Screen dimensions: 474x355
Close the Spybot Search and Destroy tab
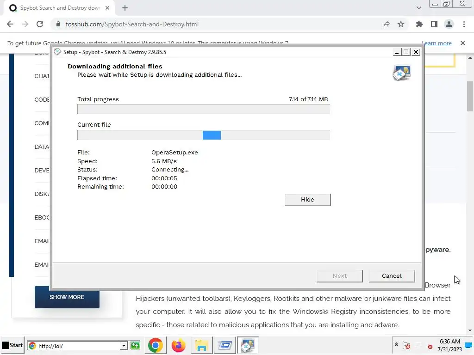point(107,8)
